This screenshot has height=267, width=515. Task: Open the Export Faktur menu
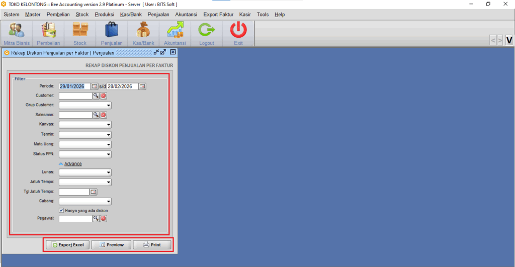point(218,15)
